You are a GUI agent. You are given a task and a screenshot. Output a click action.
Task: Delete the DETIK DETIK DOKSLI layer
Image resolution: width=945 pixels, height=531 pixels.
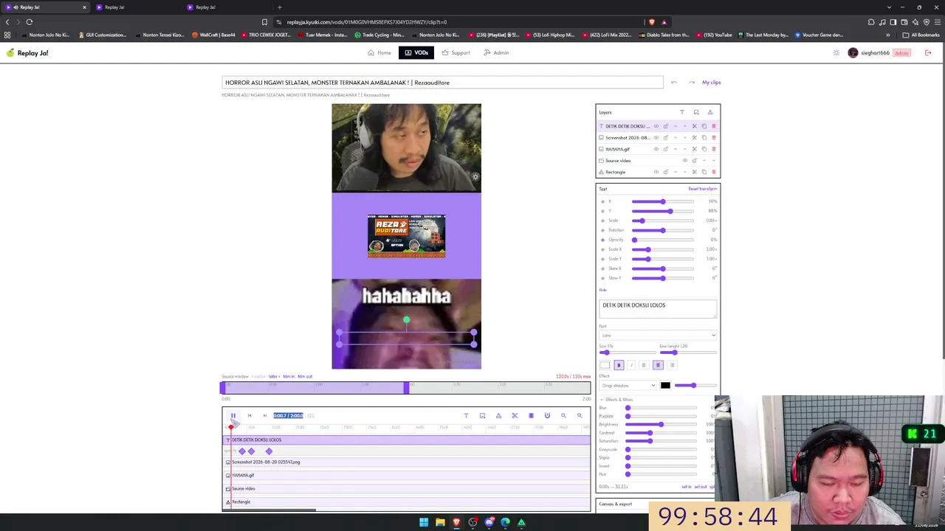pos(713,126)
